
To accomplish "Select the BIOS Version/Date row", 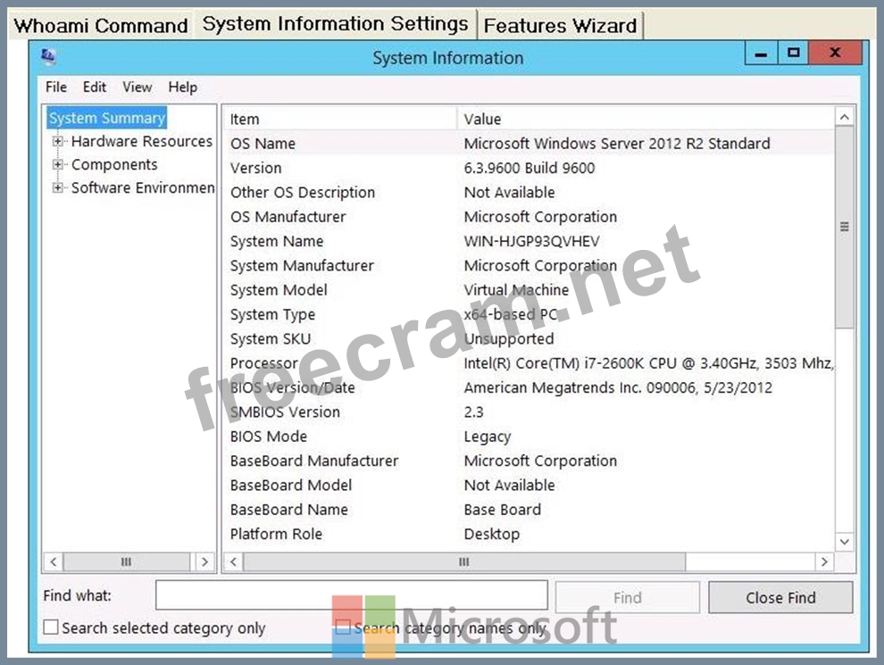I will point(529,387).
